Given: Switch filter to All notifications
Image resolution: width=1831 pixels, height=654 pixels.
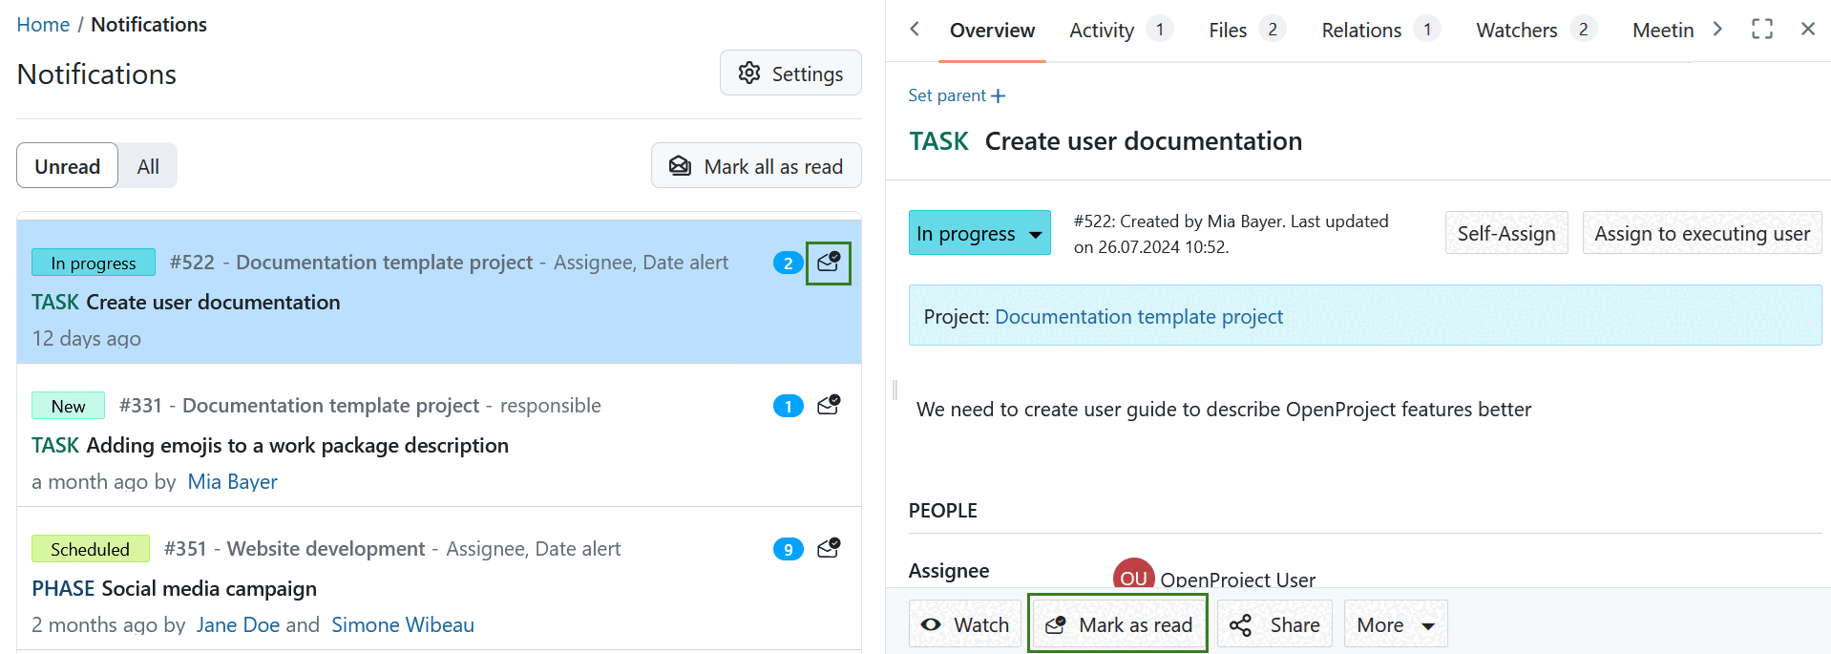Looking at the screenshot, I should [148, 166].
